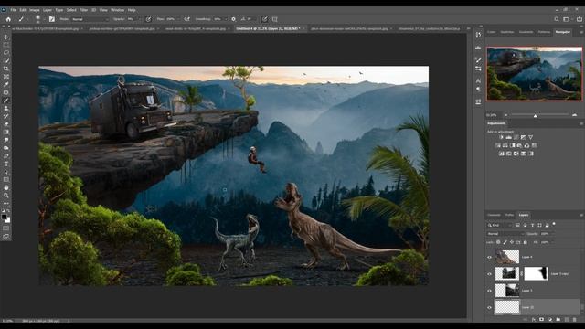Hide Layer 4 visibility eye
The width and height of the screenshot is (585, 329).
coord(489,257)
